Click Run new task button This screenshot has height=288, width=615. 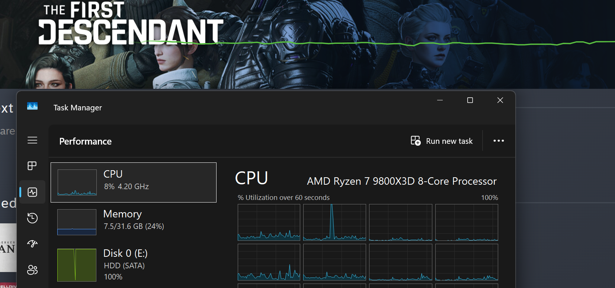[442, 141]
